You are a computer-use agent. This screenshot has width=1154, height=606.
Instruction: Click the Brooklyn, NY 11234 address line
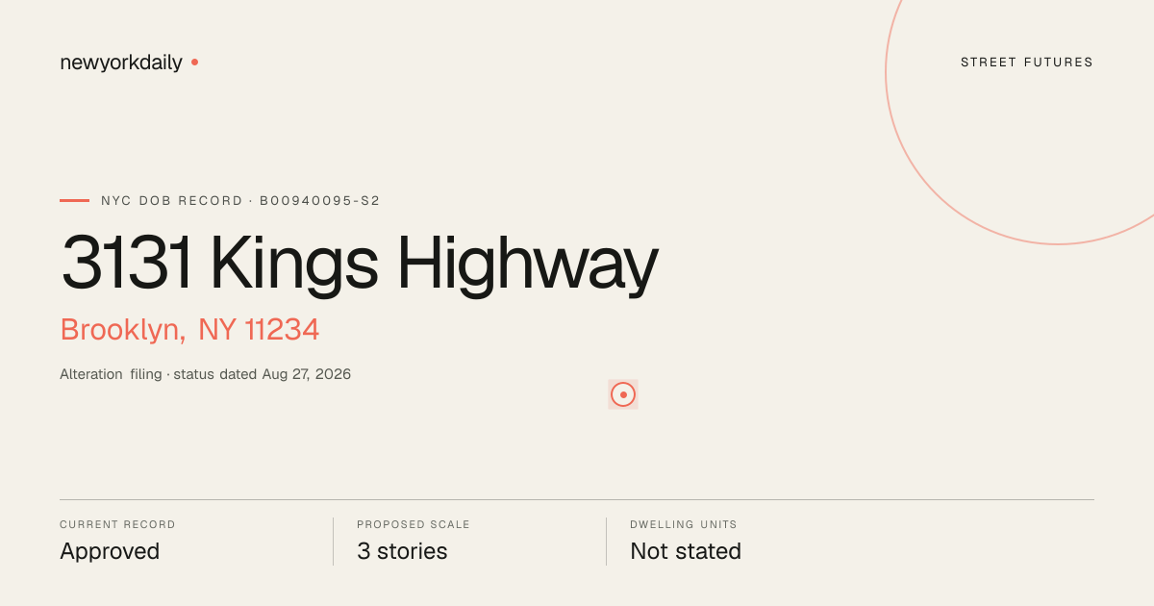pos(189,330)
